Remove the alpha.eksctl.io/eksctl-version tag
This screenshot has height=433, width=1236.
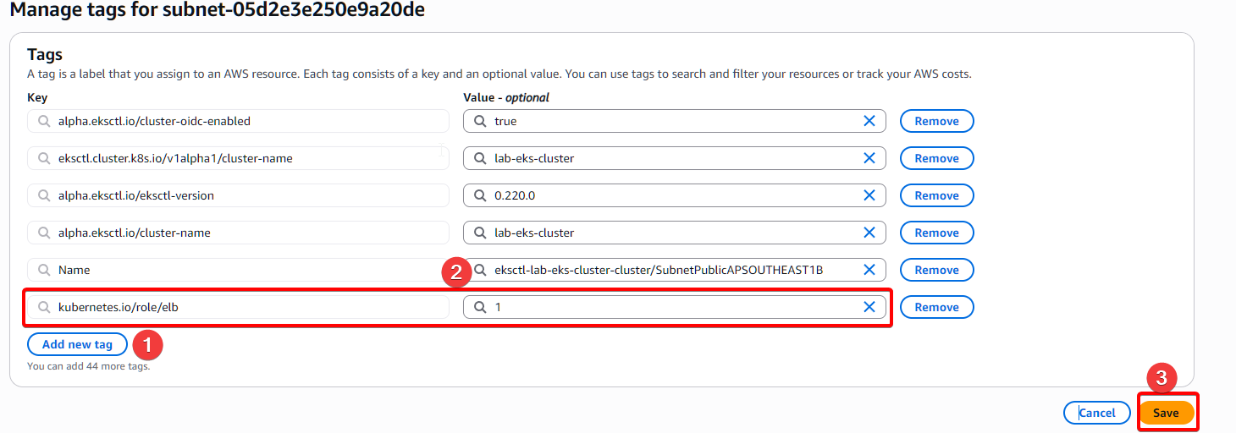[x=936, y=195]
